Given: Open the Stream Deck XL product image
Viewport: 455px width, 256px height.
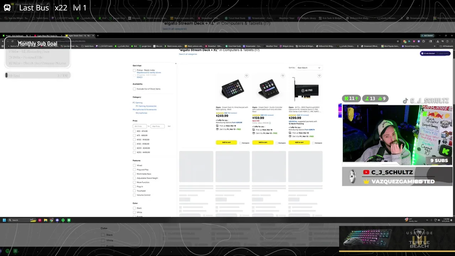Looking at the screenshot, I should [x=232, y=89].
